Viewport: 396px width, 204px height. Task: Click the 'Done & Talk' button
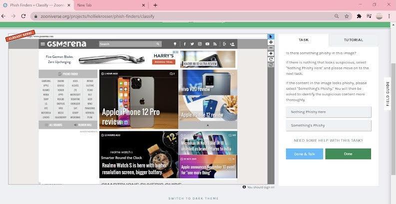tap(304, 154)
